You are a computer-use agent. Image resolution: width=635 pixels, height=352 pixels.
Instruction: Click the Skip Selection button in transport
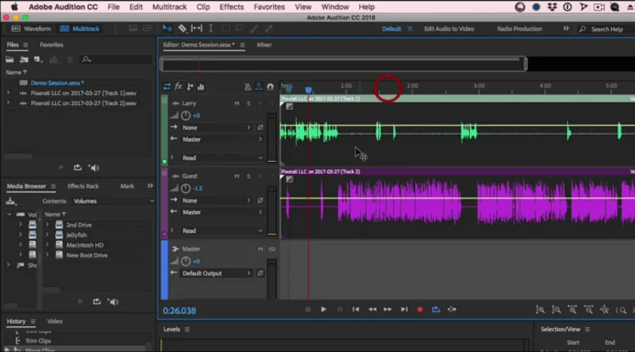pyautogui.click(x=452, y=310)
